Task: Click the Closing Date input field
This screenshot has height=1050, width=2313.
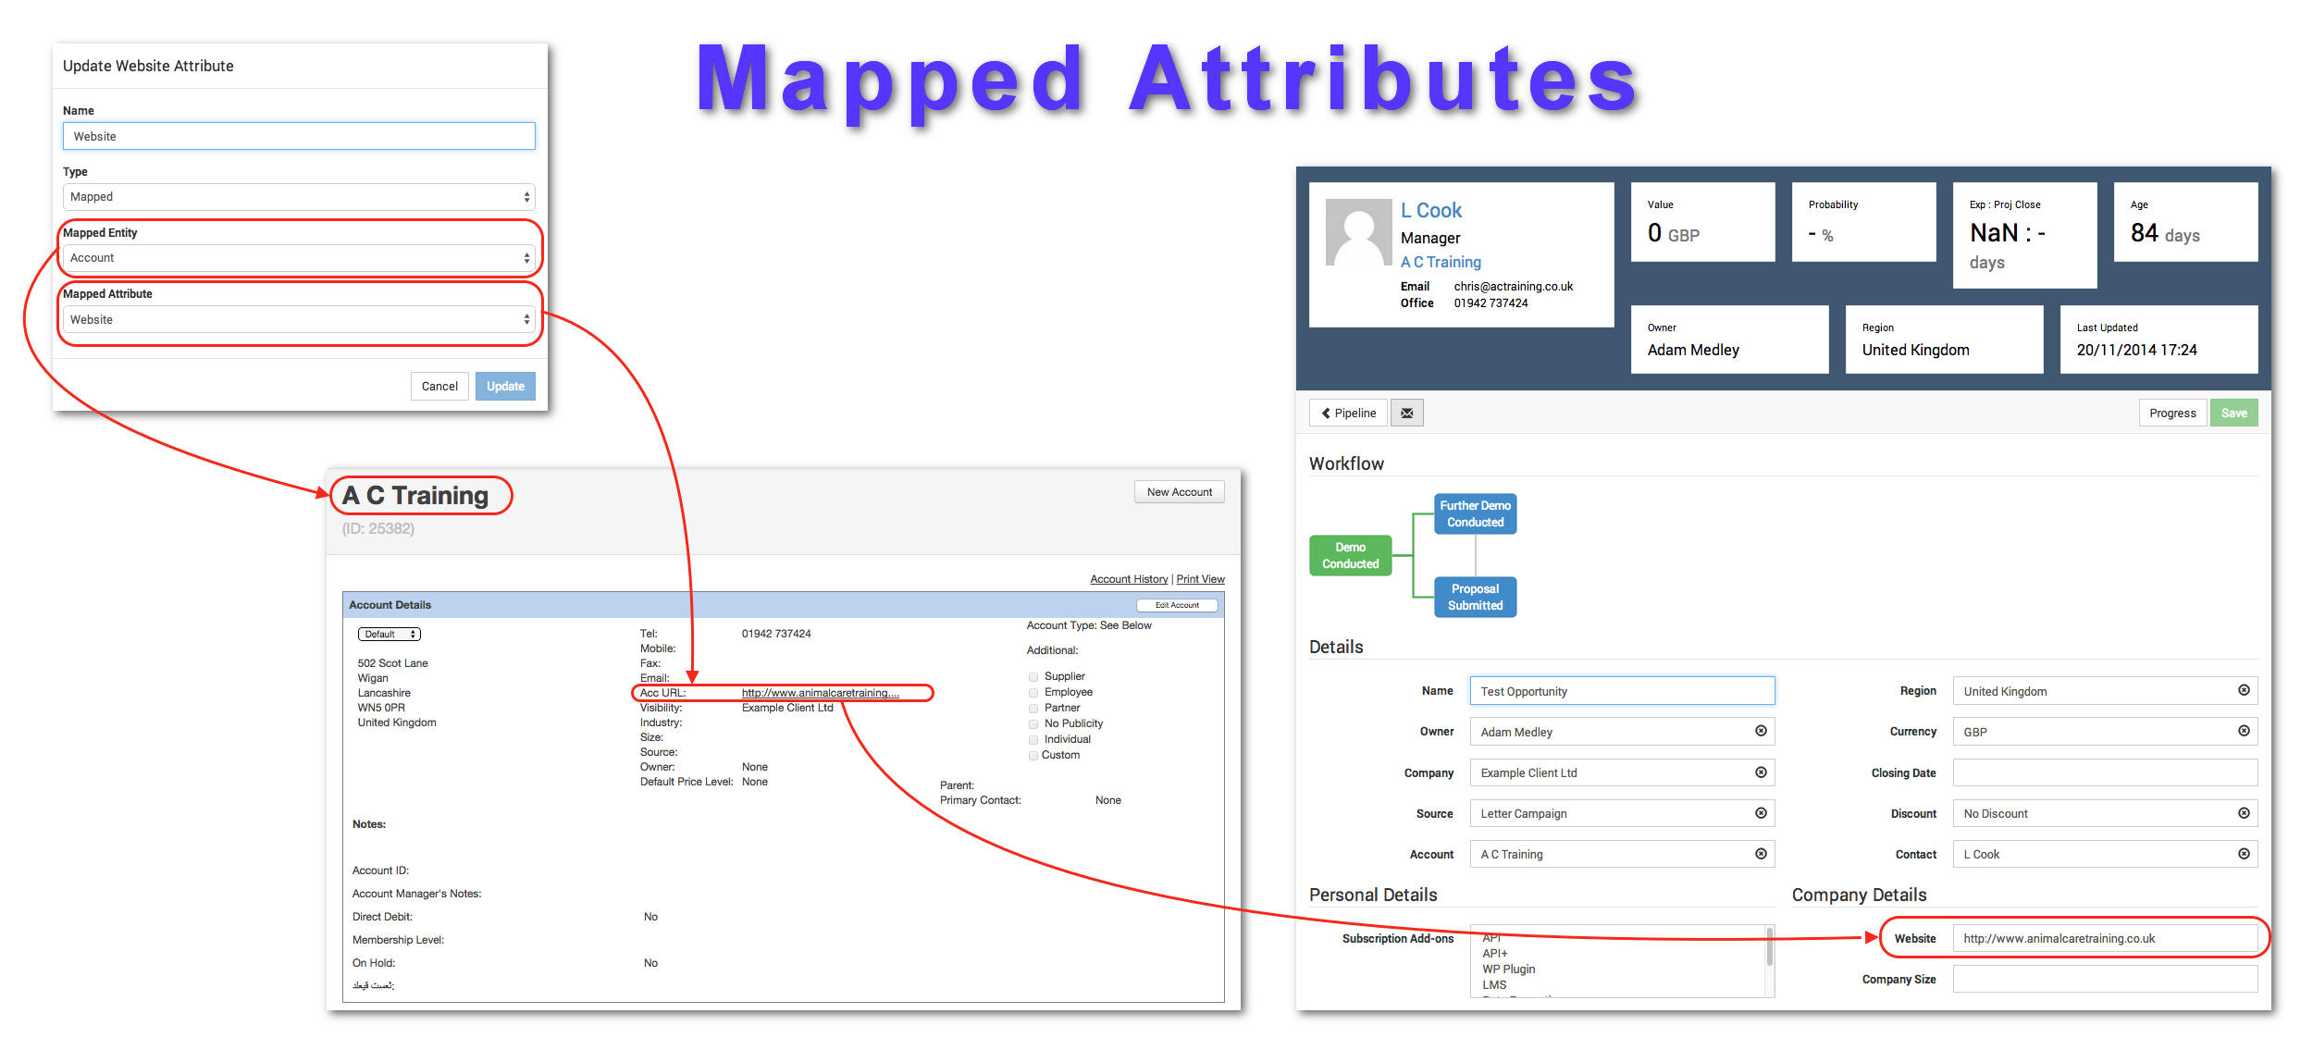Action: pyautogui.click(x=2105, y=772)
